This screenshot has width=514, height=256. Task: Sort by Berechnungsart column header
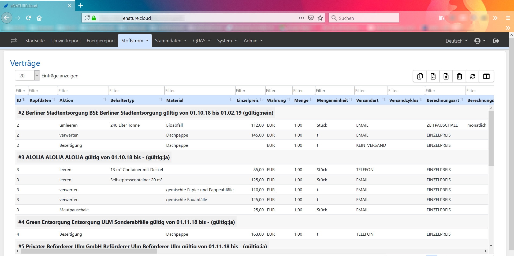445,100
